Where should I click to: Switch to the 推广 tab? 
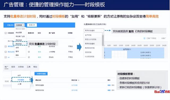coord(6,67)
